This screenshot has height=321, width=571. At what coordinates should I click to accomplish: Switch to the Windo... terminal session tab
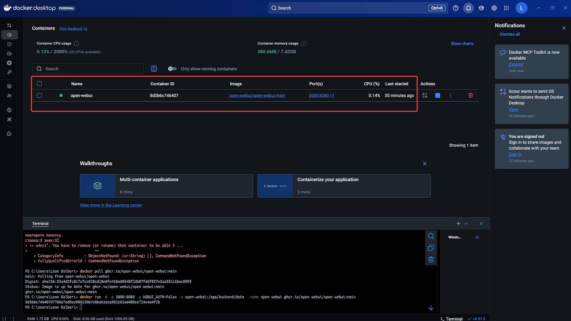[x=455, y=237]
